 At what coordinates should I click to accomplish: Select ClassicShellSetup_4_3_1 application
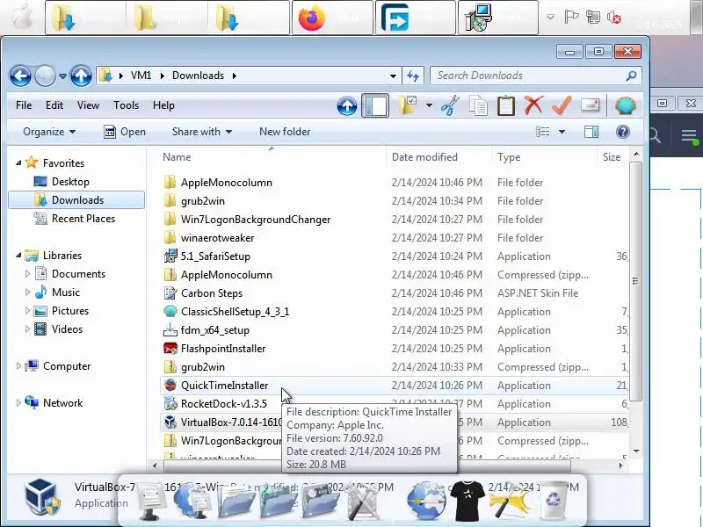point(235,312)
